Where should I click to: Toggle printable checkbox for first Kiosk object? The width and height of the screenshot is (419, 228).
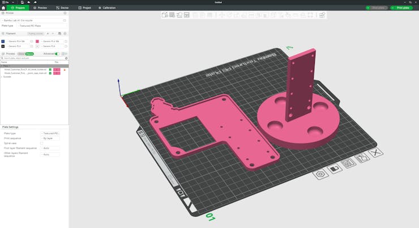(x=50, y=70)
